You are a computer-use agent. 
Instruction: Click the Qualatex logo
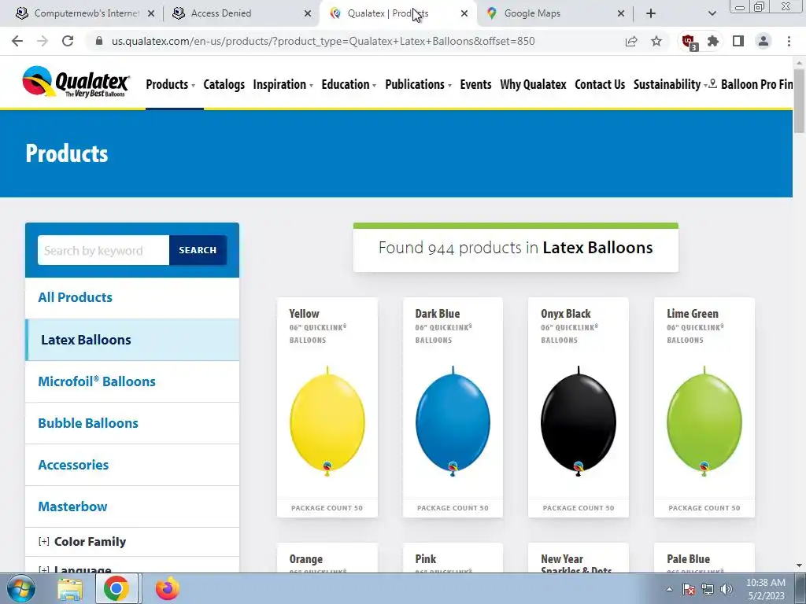click(76, 82)
